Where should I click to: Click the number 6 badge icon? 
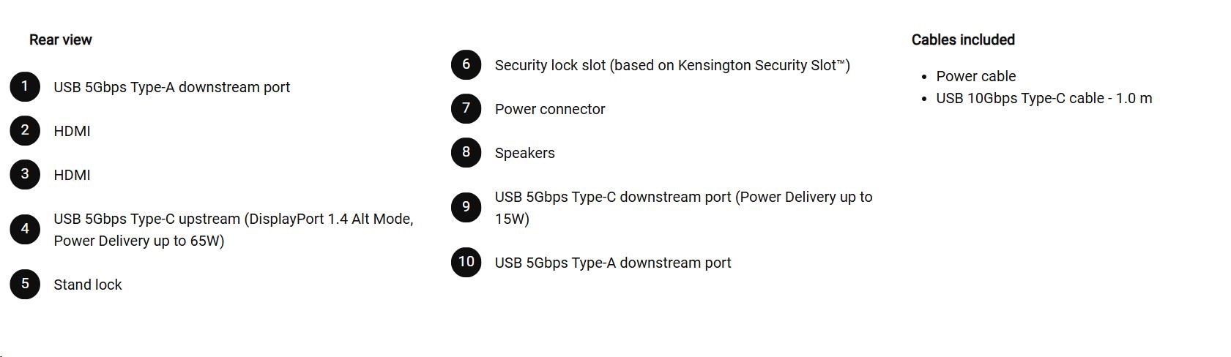pyautogui.click(x=466, y=65)
